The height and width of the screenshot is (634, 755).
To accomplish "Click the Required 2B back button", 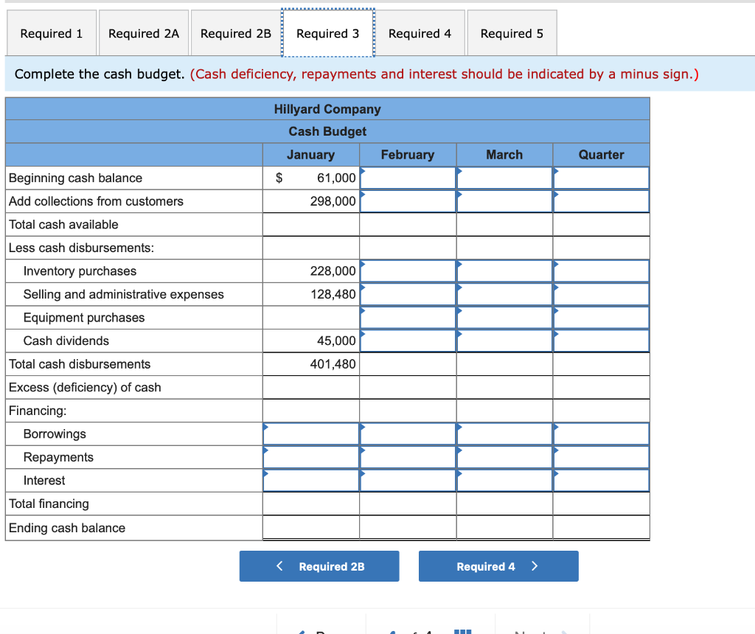I will (x=319, y=566).
